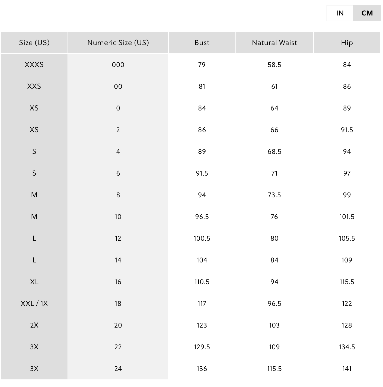The height and width of the screenshot is (387, 383).
Task: Click numeric size 000 cell
Action: coord(118,65)
